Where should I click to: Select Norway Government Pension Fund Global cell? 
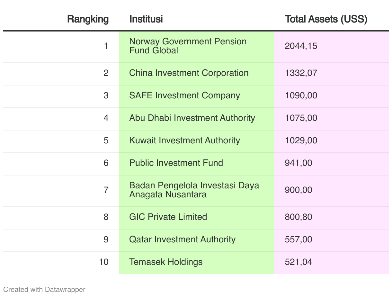(188, 46)
